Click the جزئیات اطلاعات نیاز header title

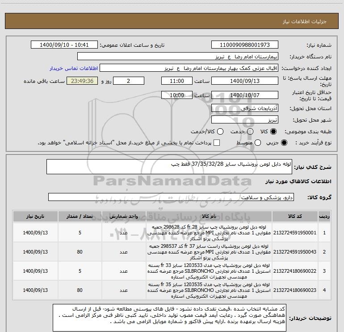tap(305, 21)
